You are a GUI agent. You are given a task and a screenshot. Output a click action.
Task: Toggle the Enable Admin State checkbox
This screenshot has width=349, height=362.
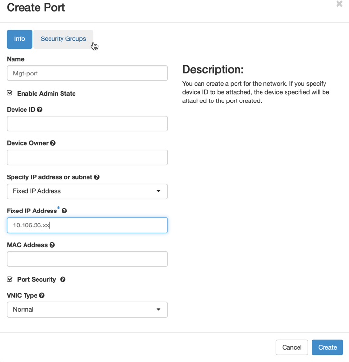click(10, 93)
